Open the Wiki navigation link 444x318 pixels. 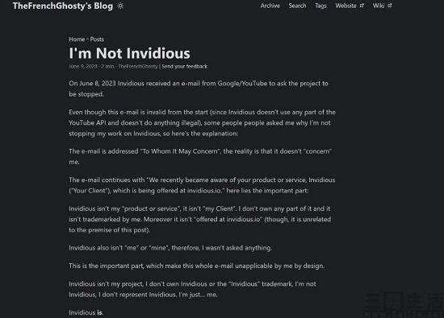[379, 6]
